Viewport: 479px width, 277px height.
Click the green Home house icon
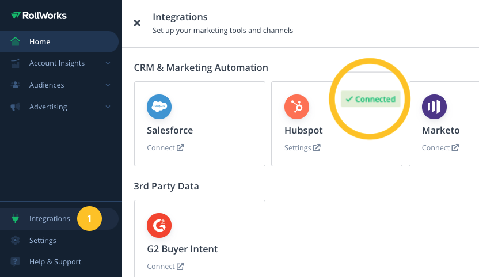[x=16, y=41]
